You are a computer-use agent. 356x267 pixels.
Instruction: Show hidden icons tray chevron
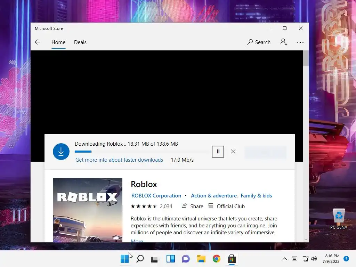pyautogui.click(x=285, y=259)
